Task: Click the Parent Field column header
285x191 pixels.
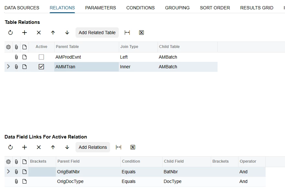Action: 88,161
